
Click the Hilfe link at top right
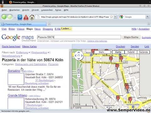click(134, 29)
